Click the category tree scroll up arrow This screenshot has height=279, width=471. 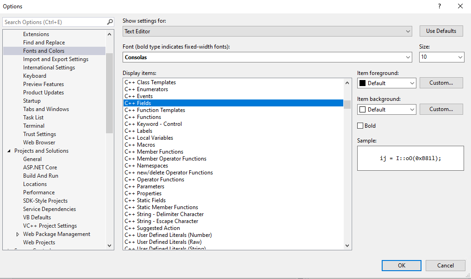coord(109,34)
